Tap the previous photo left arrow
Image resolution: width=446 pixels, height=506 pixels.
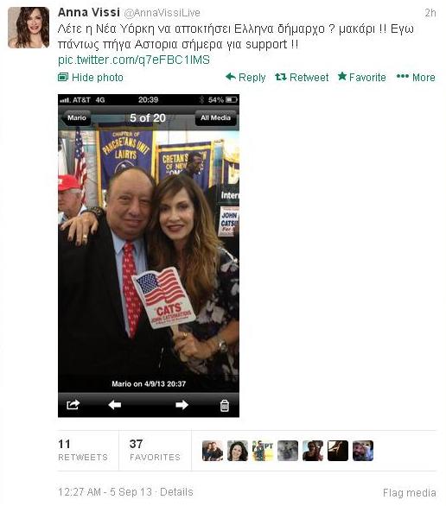click(115, 404)
